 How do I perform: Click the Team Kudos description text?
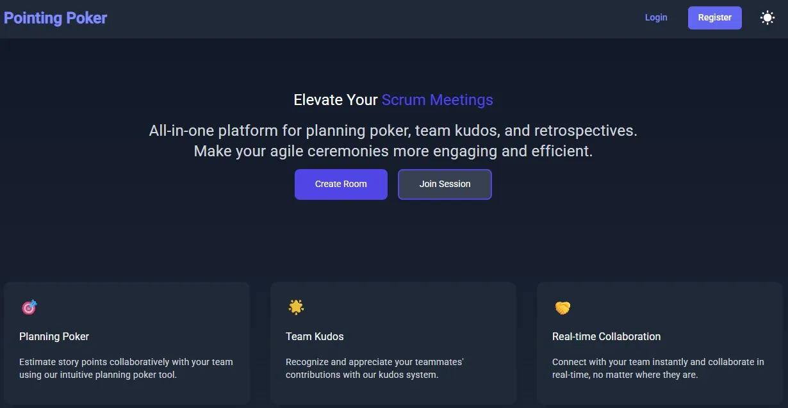[x=375, y=368]
